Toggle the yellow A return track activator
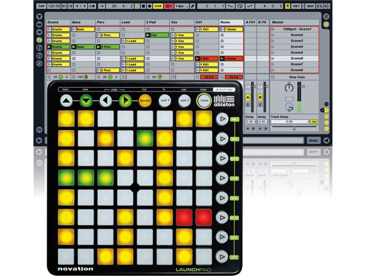Image resolution: width=368 pixels, height=276 pixels. tap(248, 97)
